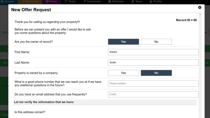210x118 pixels.
Task: Click the 'Property is owned by a company:' label
Action: [37, 73]
